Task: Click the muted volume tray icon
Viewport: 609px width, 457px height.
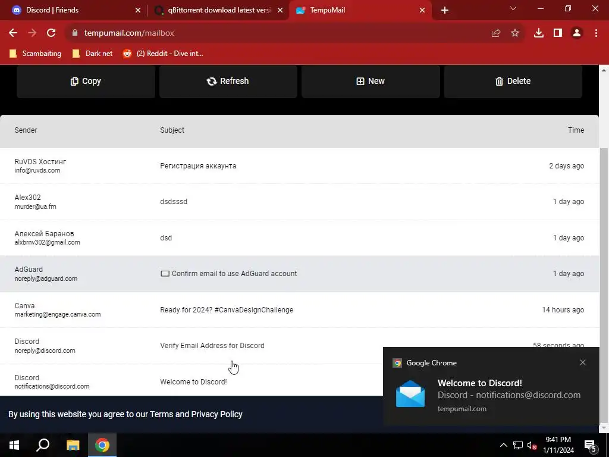Action: click(x=532, y=445)
